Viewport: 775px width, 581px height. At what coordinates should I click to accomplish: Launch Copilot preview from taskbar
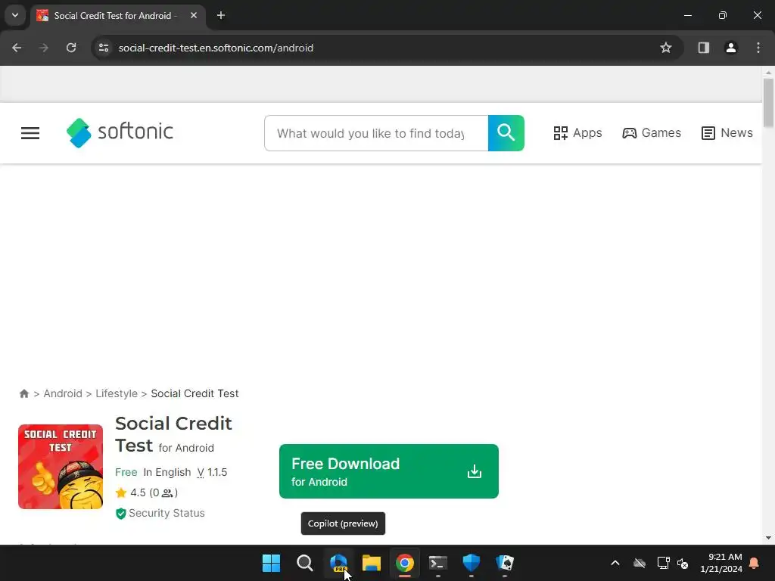tap(338, 563)
